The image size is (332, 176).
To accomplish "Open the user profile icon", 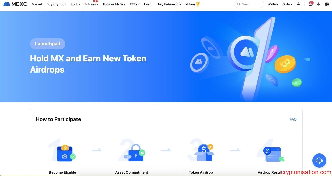I will (x=298, y=4).
